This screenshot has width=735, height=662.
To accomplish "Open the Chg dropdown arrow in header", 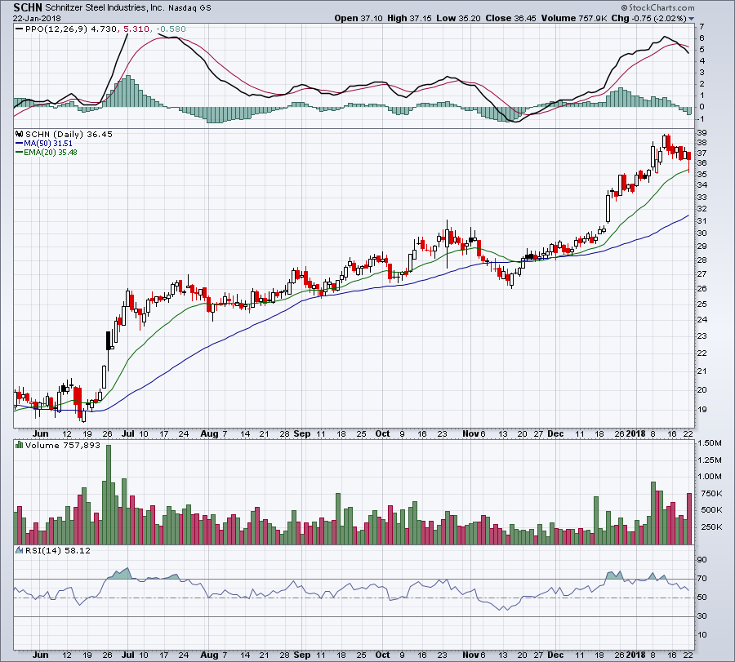I will tap(691, 19).
